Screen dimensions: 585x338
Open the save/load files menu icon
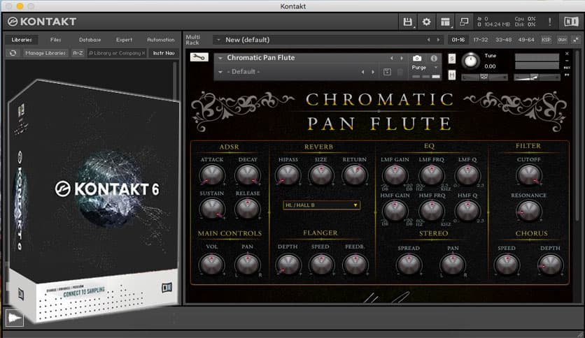[408, 22]
